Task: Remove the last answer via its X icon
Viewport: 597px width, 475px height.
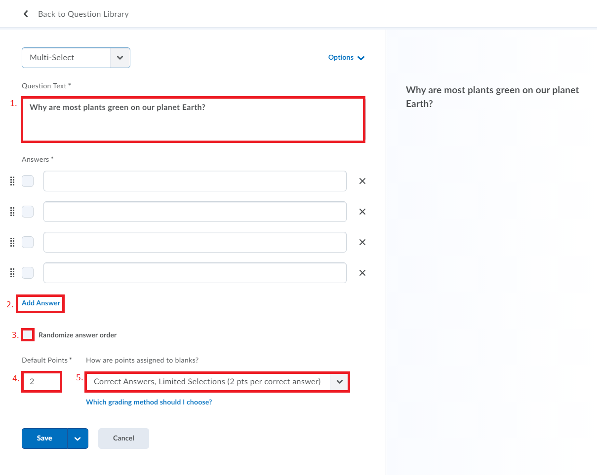Action: coord(362,273)
